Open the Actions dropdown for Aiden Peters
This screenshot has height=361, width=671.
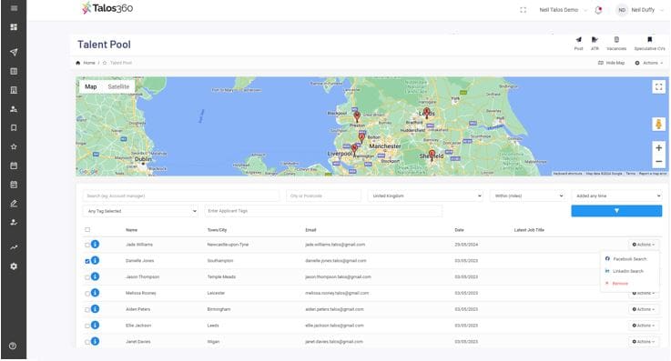coord(644,309)
